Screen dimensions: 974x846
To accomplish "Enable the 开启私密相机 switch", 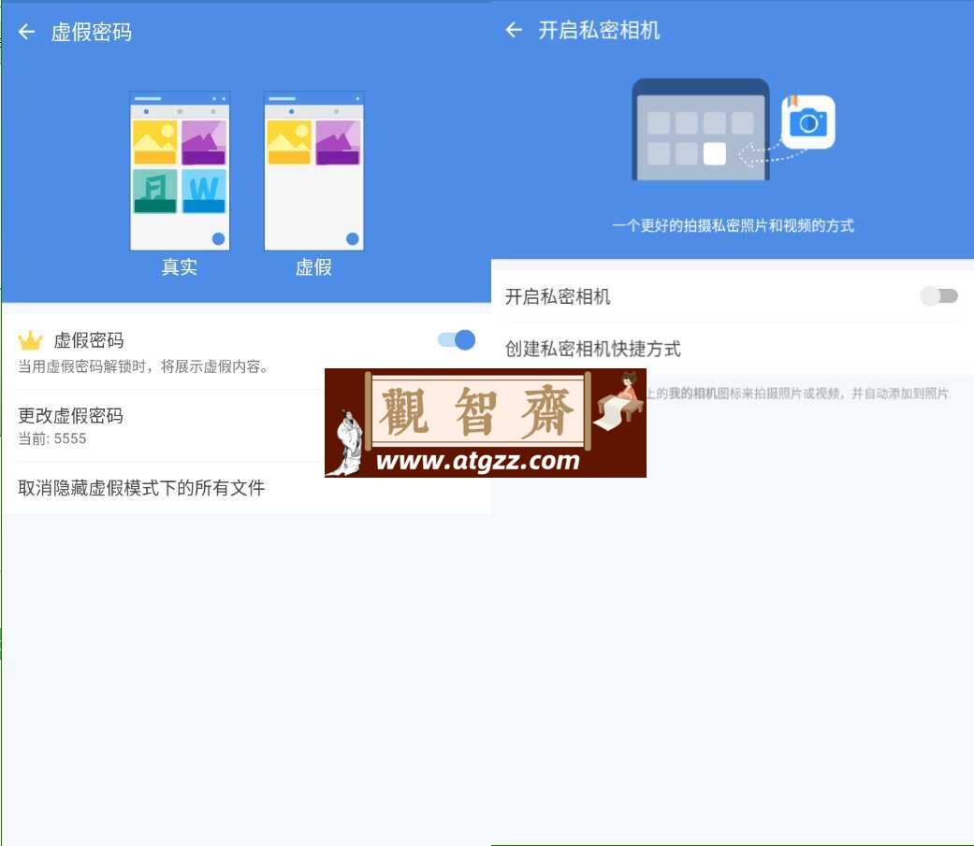I will [938, 296].
